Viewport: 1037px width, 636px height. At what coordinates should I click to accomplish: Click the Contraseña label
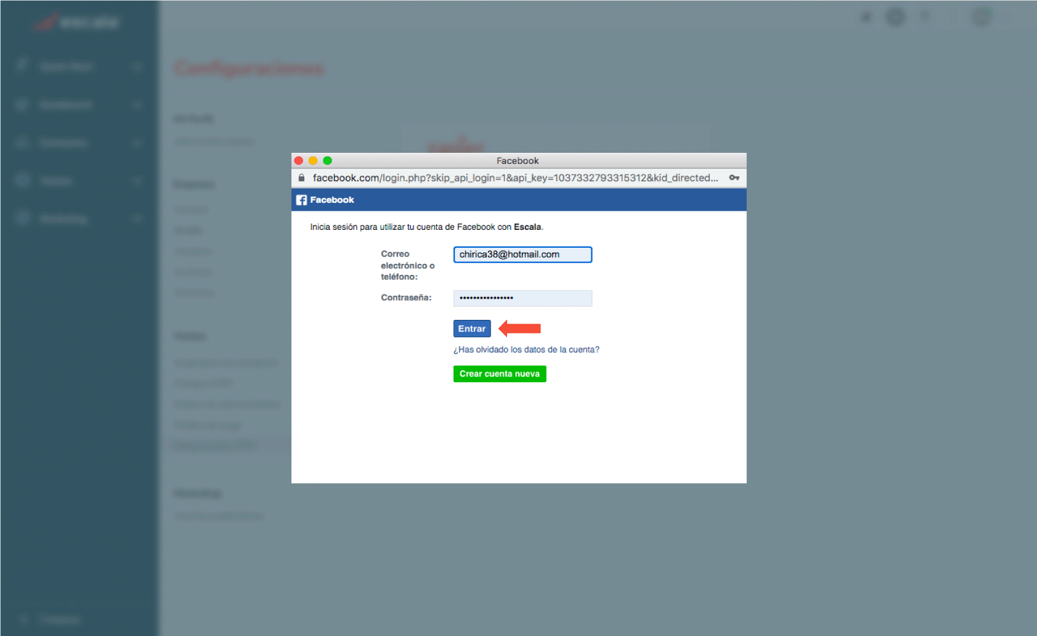[x=406, y=298]
